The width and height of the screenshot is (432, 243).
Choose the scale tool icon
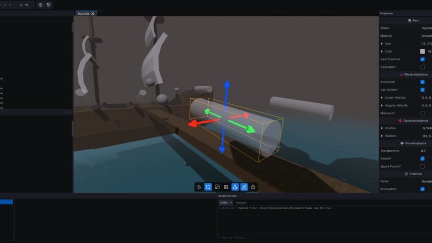pyautogui.click(x=217, y=187)
